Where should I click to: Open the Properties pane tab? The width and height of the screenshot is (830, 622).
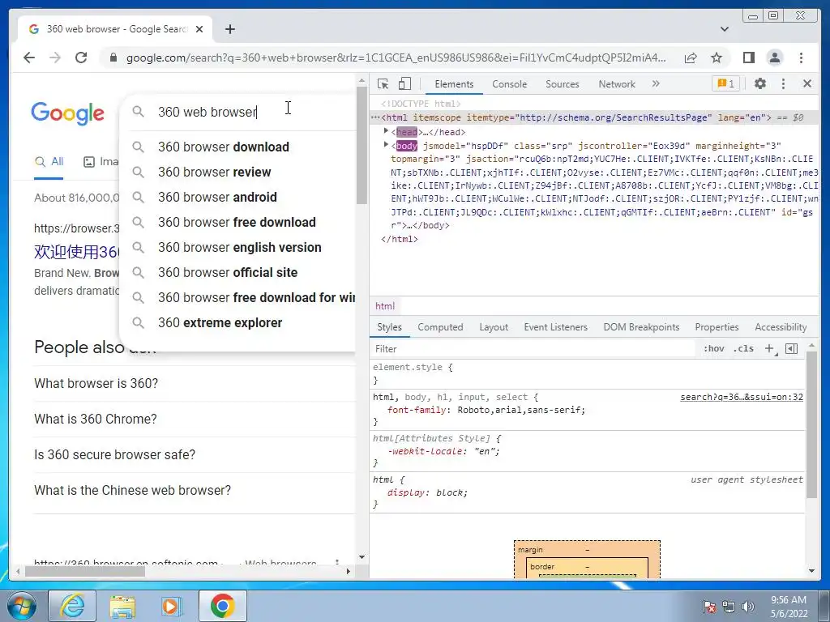tap(717, 327)
